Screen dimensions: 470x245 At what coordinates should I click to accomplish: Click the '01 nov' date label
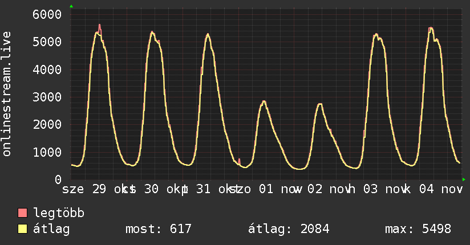point(281,189)
